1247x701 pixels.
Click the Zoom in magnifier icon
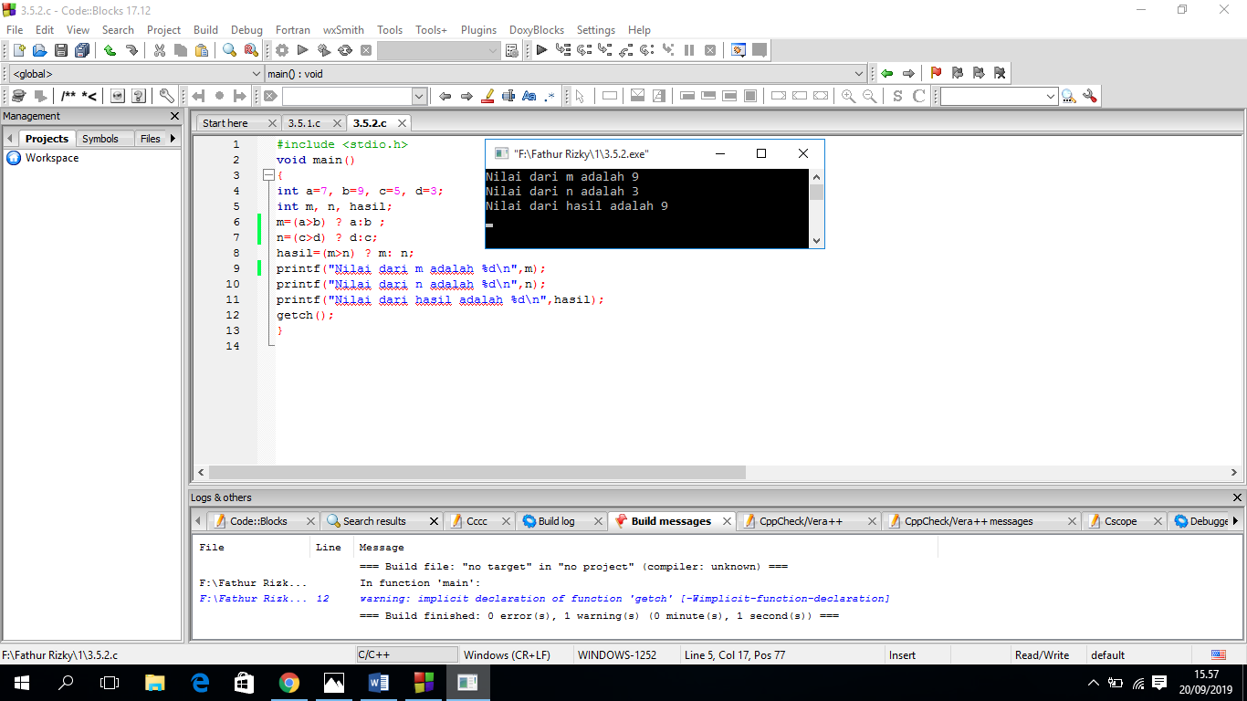(x=848, y=96)
